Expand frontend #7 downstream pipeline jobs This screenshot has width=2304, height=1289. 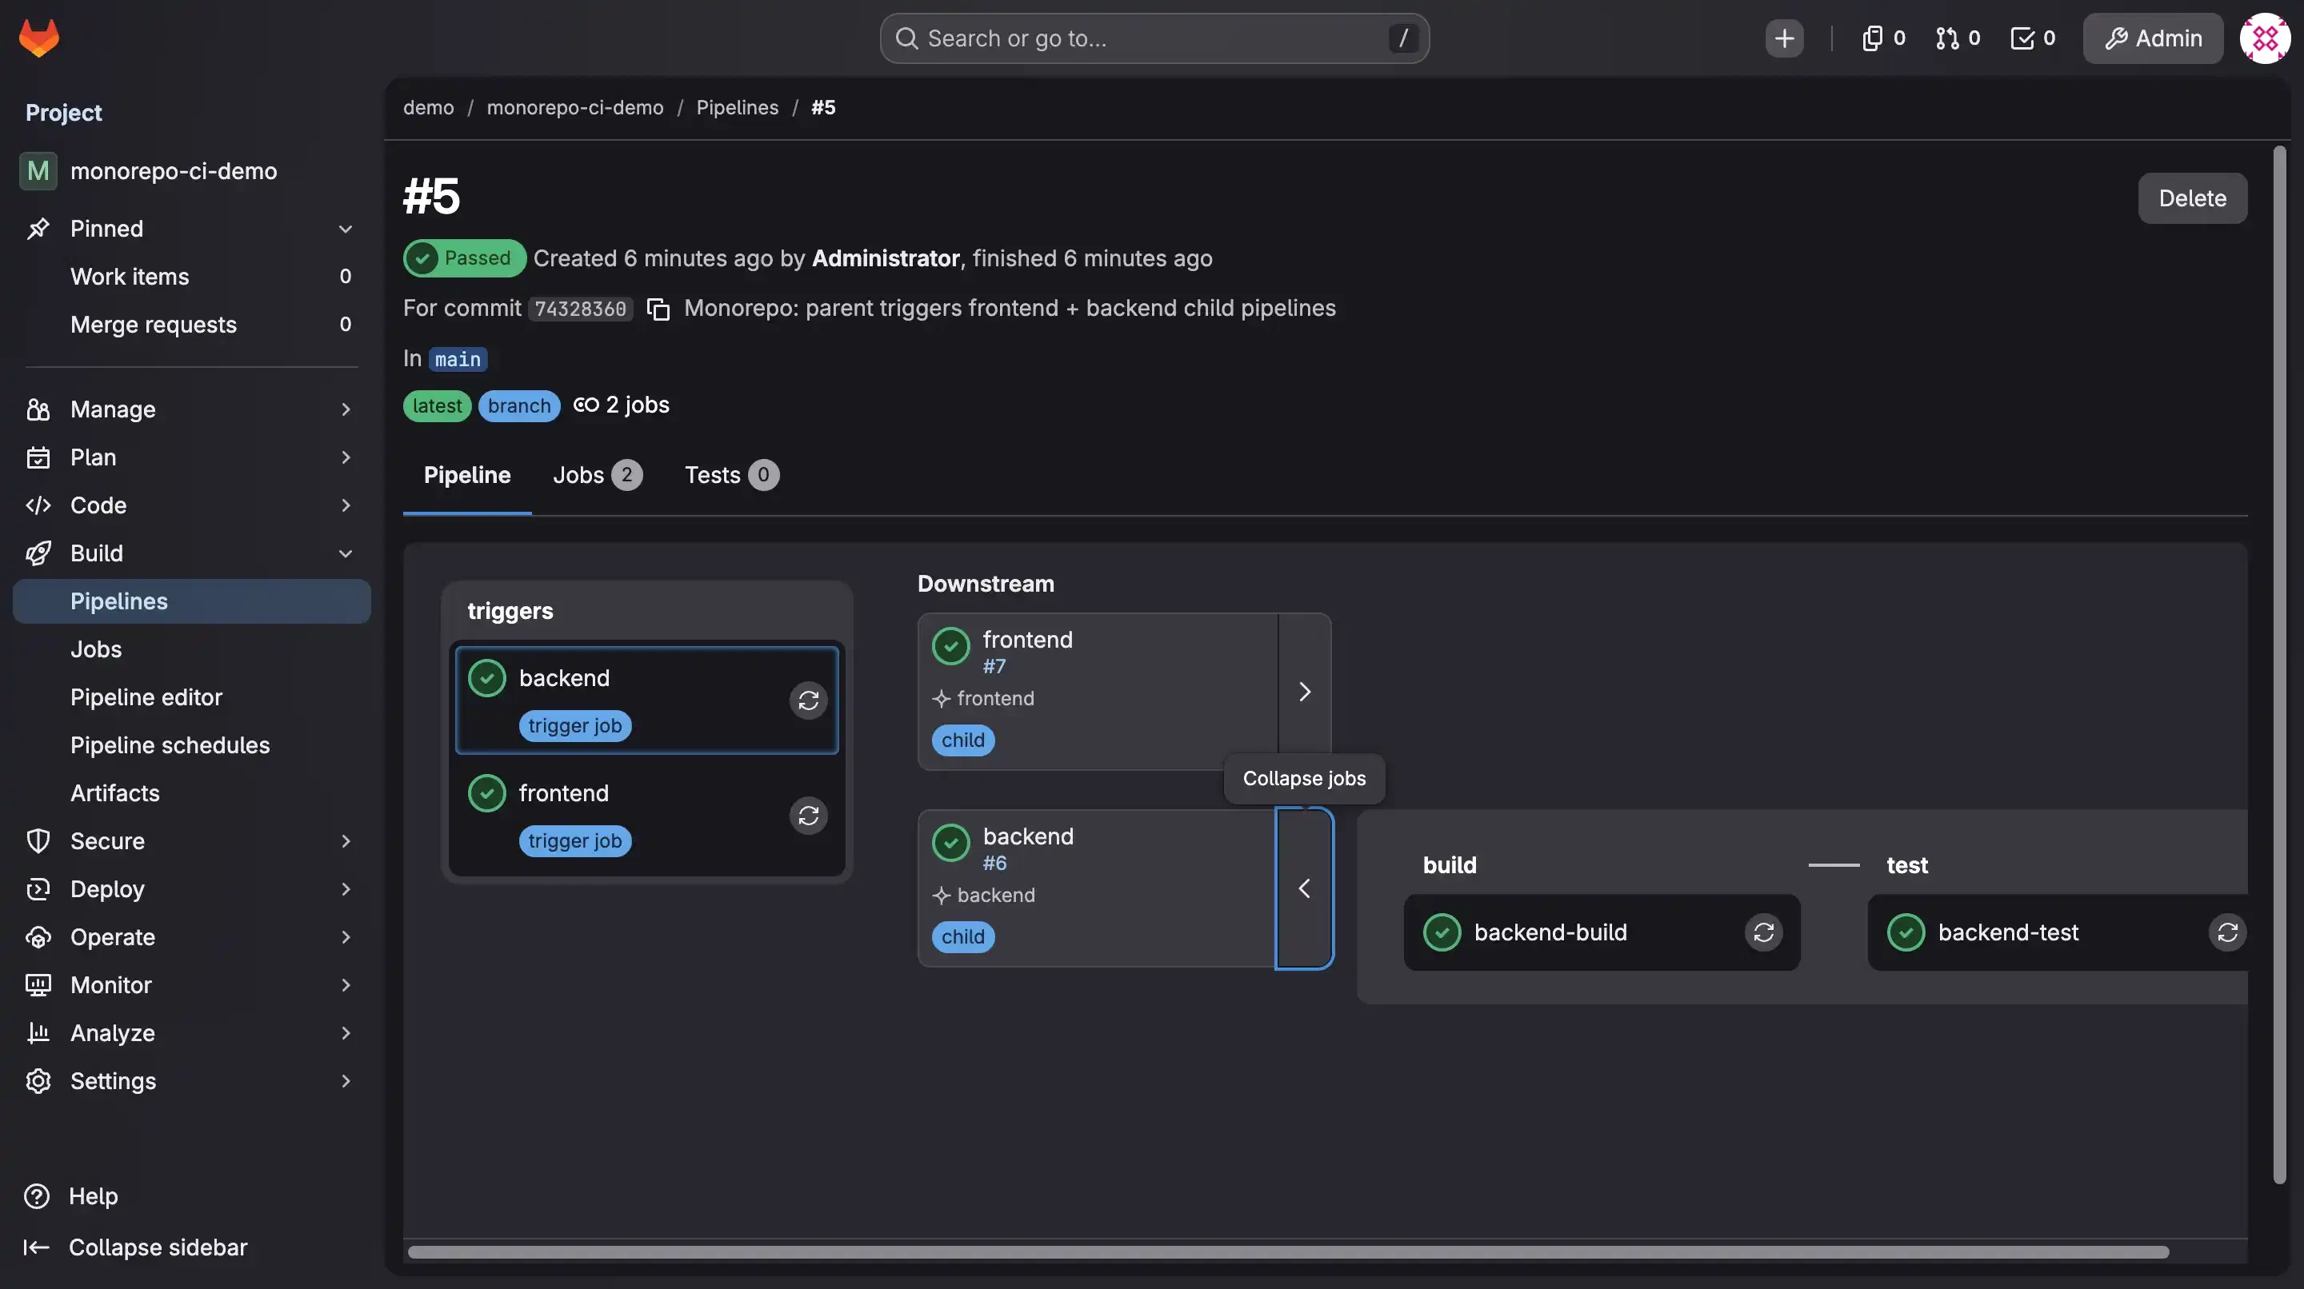(x=1304, y=692)
